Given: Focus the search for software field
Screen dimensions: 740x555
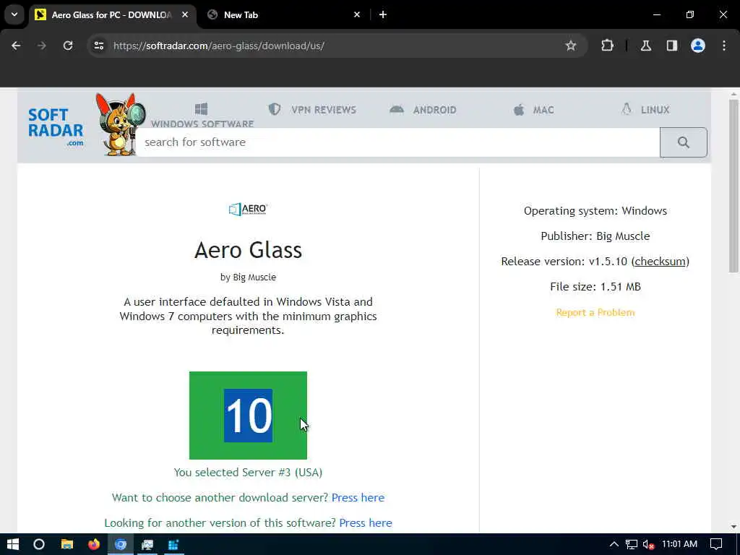Looking at the screenshot, I should 397,142.
